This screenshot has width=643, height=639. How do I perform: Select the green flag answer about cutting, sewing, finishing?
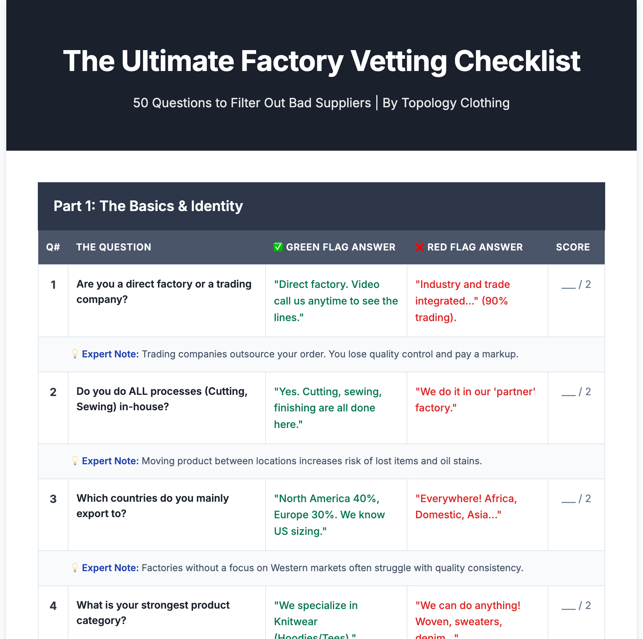pyautogui.click(x=328, y=408)
